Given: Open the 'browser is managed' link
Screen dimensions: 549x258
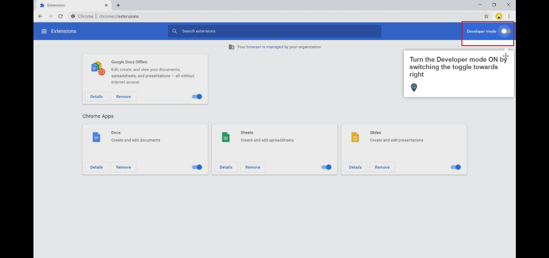Looking at the screenshot, I should [x=265, y=47].
